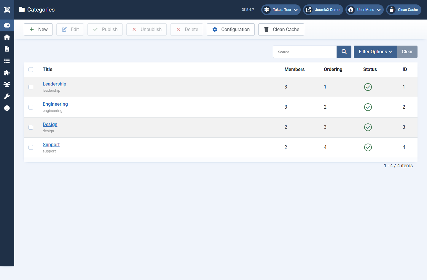Click the Joomla 5.4.7 version label
The image size is (427, 280).
click(248, 10)
